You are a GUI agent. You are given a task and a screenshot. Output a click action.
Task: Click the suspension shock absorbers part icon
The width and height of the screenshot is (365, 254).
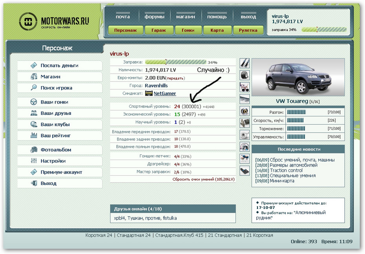(245, 63)
